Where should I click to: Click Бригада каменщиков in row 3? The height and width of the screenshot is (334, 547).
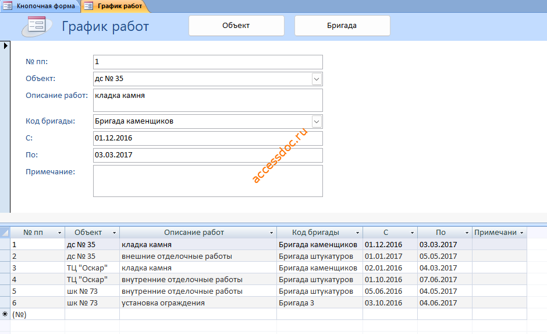coord(319,268)
